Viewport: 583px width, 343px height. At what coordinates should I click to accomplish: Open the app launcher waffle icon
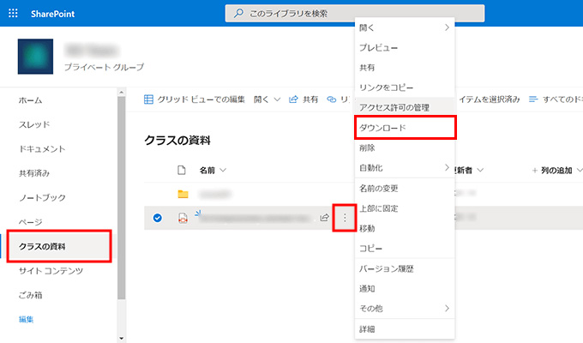pyautogui.click(x=13, y=14)
